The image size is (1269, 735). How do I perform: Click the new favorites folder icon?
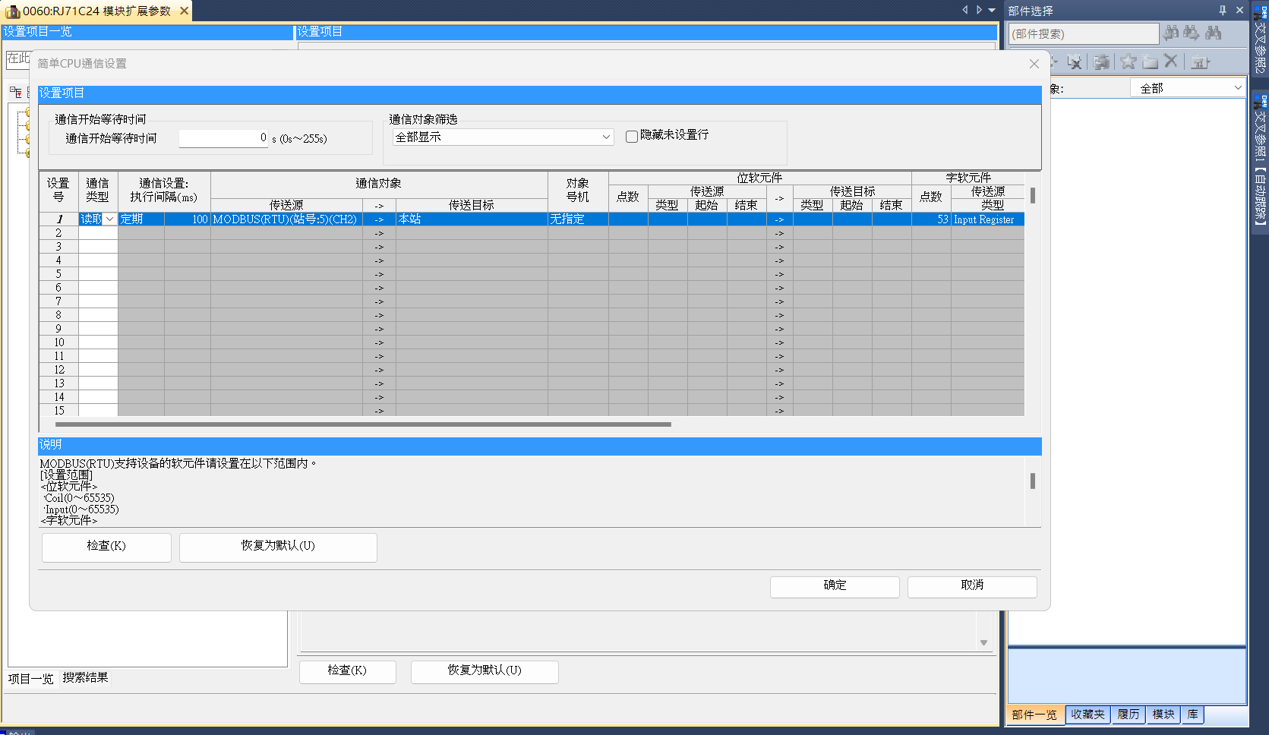[1150, 62]
